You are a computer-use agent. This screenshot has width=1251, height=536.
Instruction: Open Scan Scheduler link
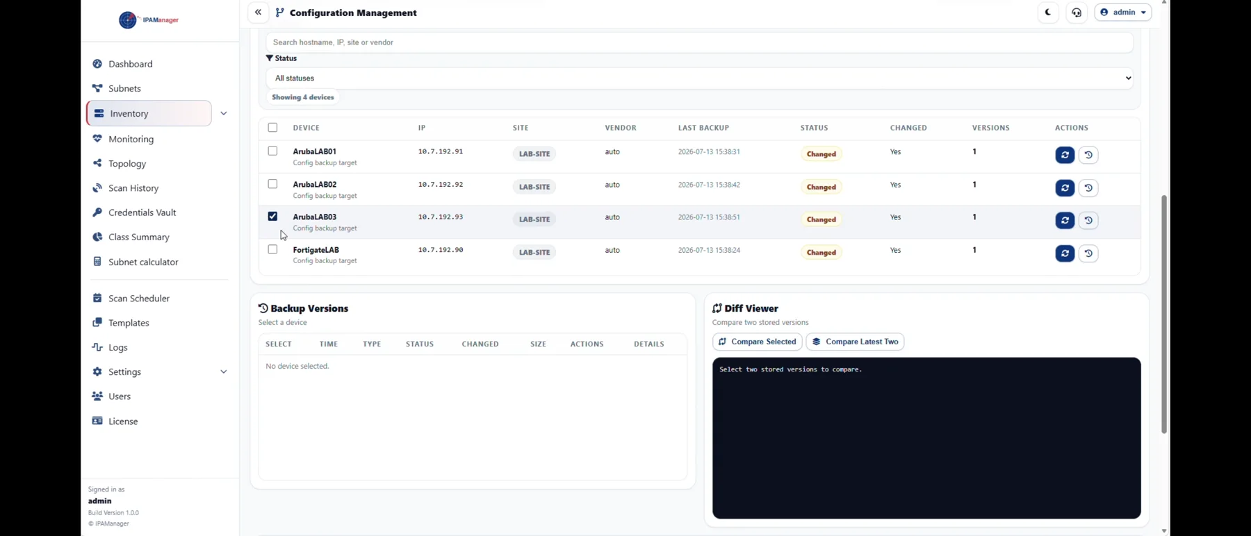139,299
